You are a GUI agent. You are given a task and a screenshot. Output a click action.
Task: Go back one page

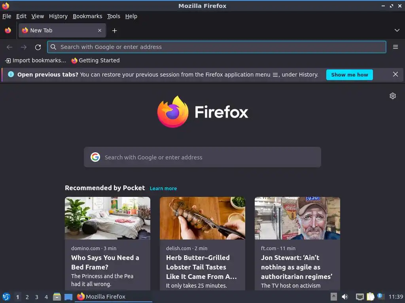(9, 47)
